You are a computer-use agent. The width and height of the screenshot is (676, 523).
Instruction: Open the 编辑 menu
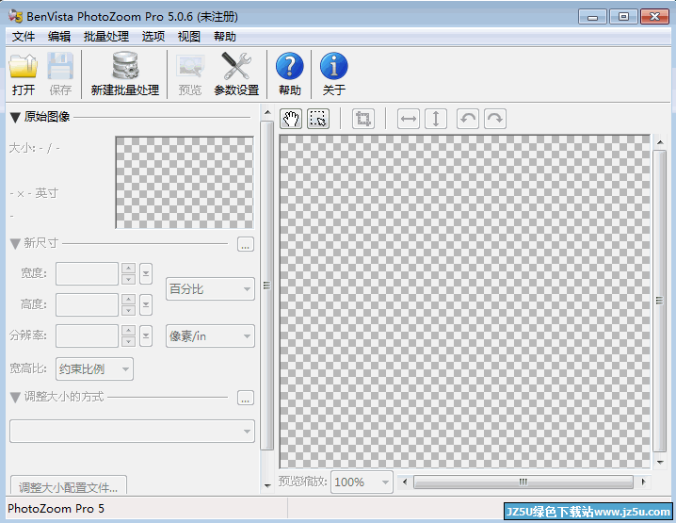pyautogui.click(x=59, y=37)
